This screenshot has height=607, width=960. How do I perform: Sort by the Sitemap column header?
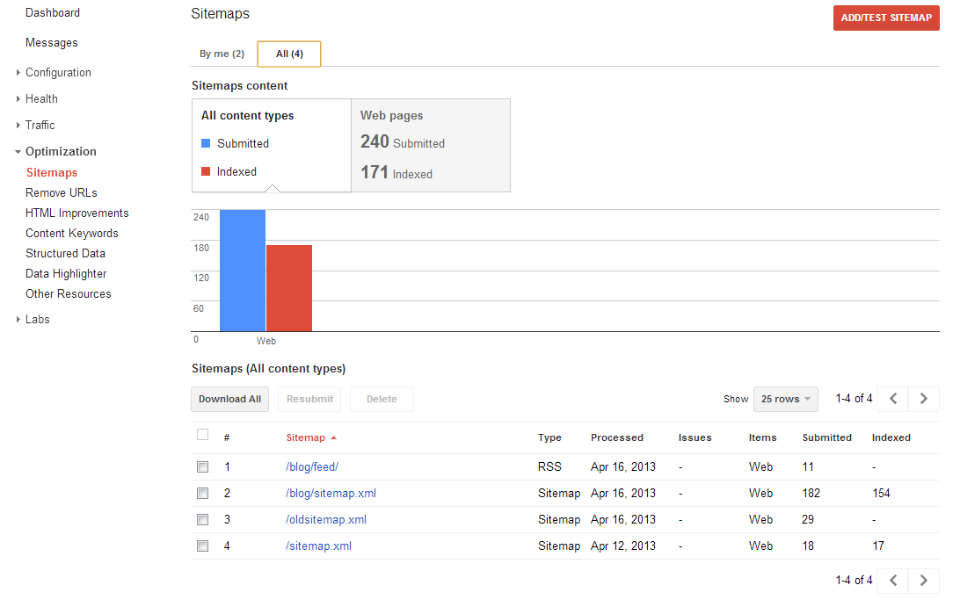306,437
